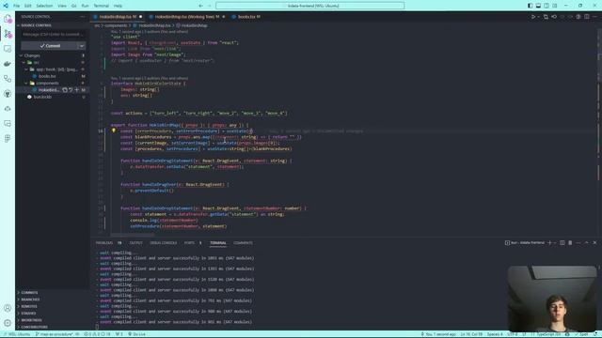Open the Help menu
The width and height of the screenshot is (602, 338).
118,6
